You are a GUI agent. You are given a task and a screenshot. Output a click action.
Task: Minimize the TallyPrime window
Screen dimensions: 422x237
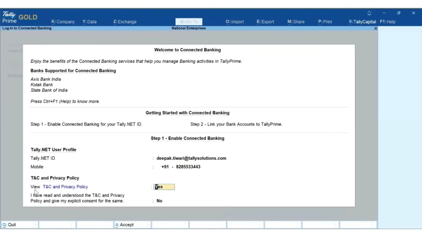(384, 13)
